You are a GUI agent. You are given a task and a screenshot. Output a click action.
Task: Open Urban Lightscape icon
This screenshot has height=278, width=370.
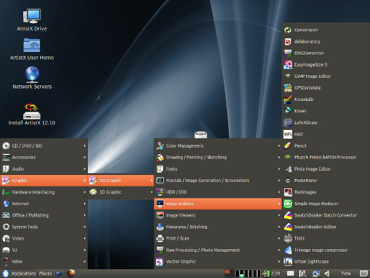coord(288,262)
